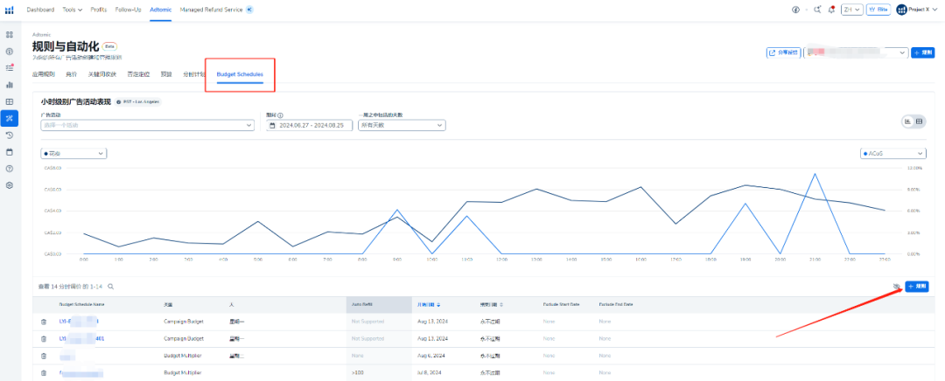Click the blue add rule button in page header
The height and width of the screenshot is (381, 945).
[923, 53]
